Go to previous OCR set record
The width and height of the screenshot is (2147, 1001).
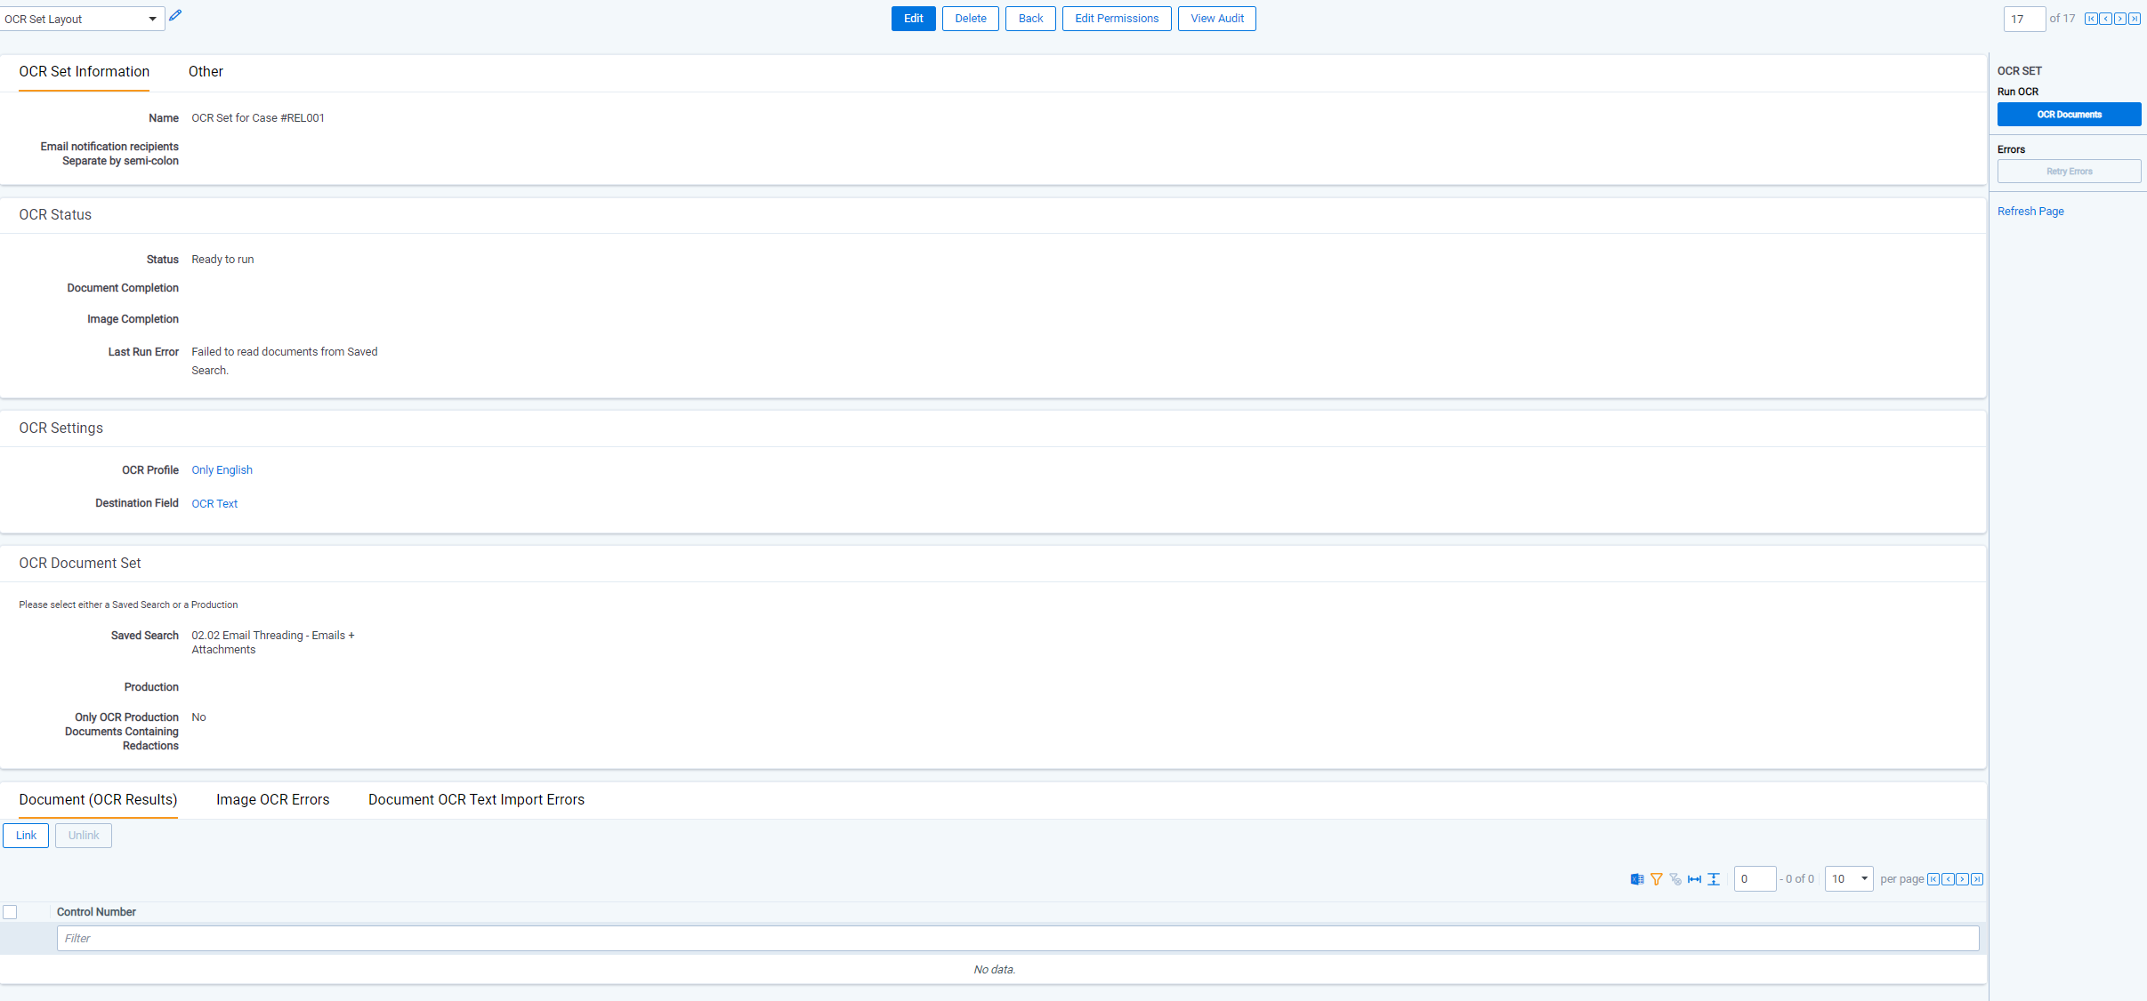pos(2105,19)
